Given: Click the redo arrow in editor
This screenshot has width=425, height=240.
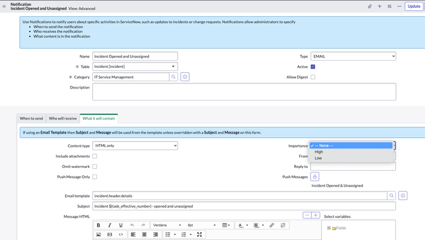Looking at the screenshot, I should point(143,225).
